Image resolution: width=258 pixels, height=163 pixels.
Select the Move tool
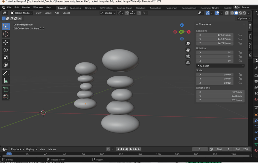point(6,43)
